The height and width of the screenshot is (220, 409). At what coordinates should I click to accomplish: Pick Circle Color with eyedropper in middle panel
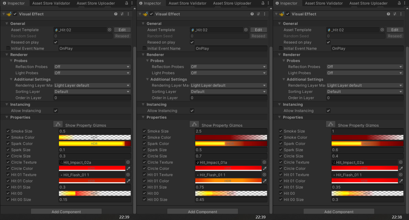(x=265, y=169)
